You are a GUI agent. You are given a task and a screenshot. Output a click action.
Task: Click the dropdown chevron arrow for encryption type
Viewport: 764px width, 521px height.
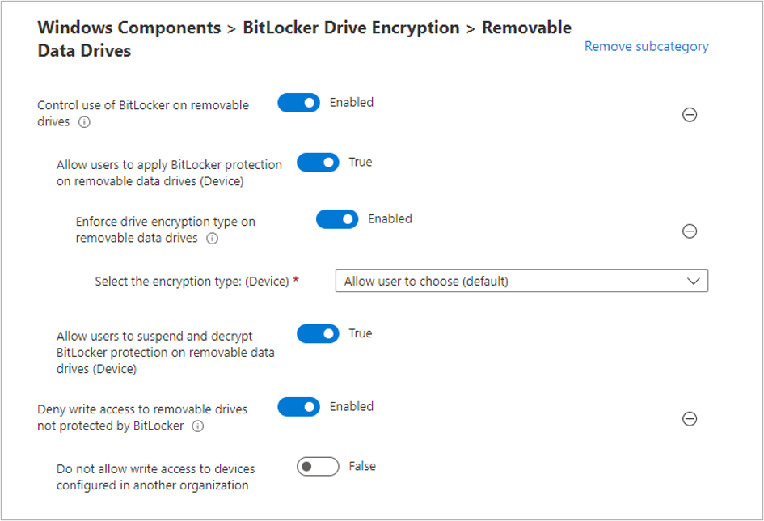pyautogui.click(x=693, y=282)
